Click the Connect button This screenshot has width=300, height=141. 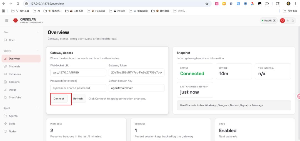click(59, 99)
